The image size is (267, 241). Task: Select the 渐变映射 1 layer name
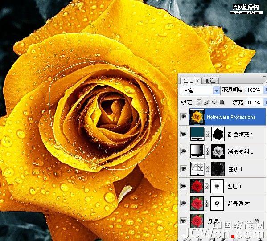(240, 151)
